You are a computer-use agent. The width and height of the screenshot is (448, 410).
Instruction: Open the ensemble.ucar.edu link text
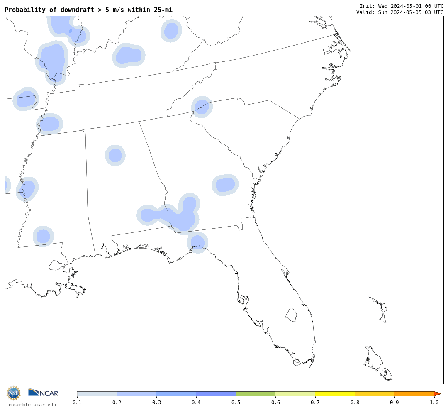click(x=32, y=405)
